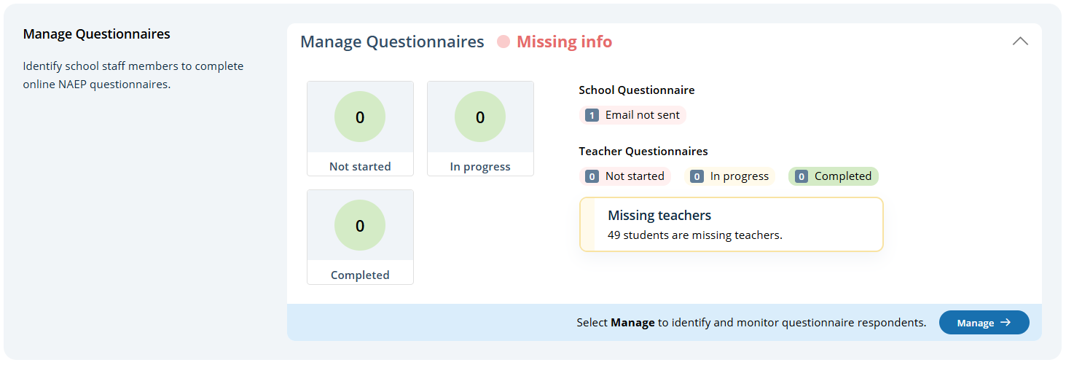Click Teacher Questionnaires Not started pill

pos(626,176)
